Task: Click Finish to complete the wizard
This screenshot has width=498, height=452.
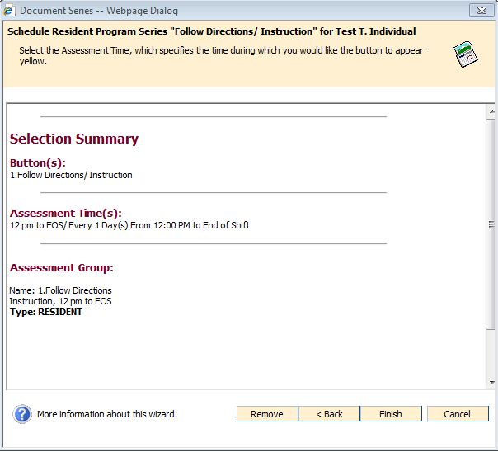Action: click(390, 414)
